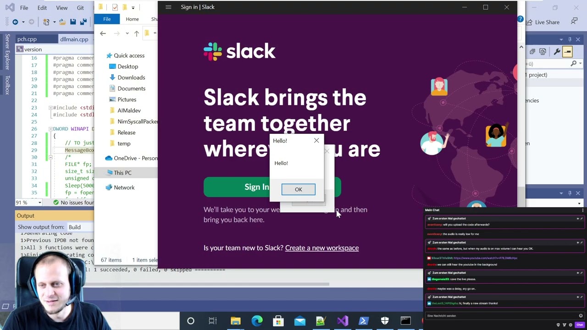Open the Home tab in File Explorer ribbon
The image size is (587, 330).
132,19
